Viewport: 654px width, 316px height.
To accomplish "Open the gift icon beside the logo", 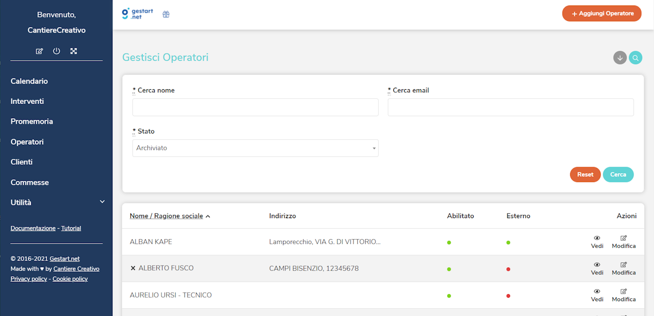I will [x=166, y=14].
